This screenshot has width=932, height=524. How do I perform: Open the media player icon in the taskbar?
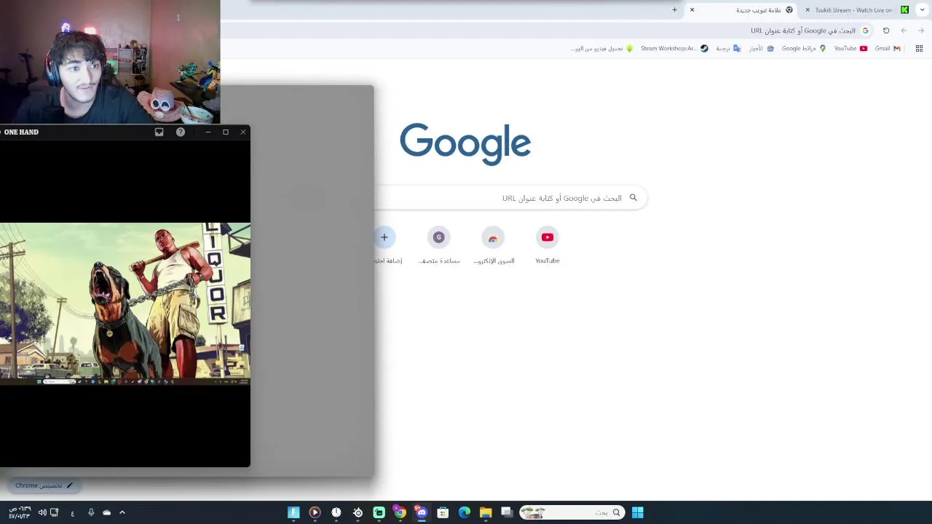pyautogui.click(x=315, y=512)
